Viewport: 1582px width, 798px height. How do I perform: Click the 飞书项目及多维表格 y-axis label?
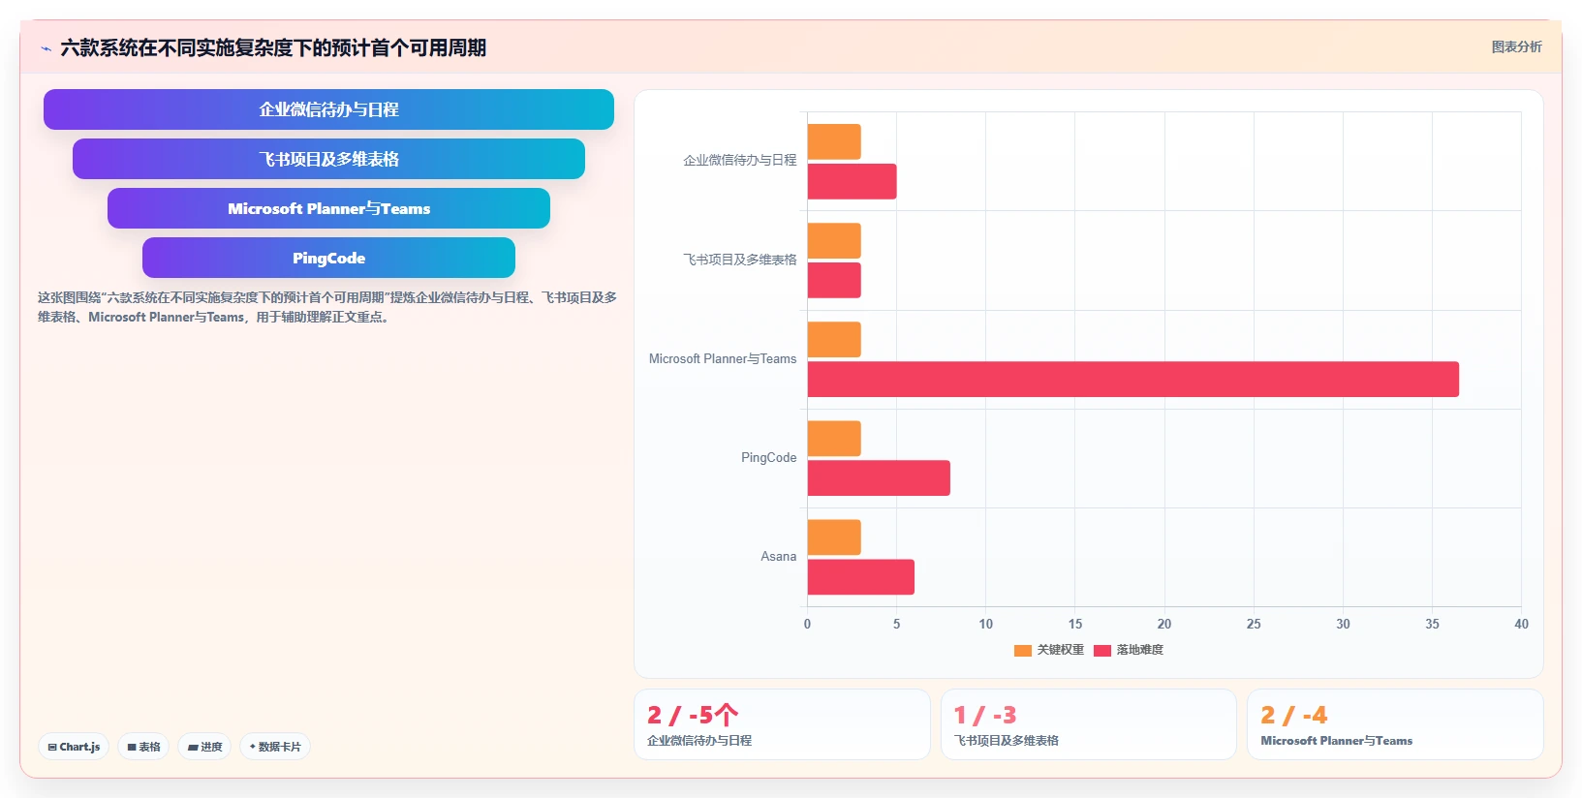coord(740,260)
